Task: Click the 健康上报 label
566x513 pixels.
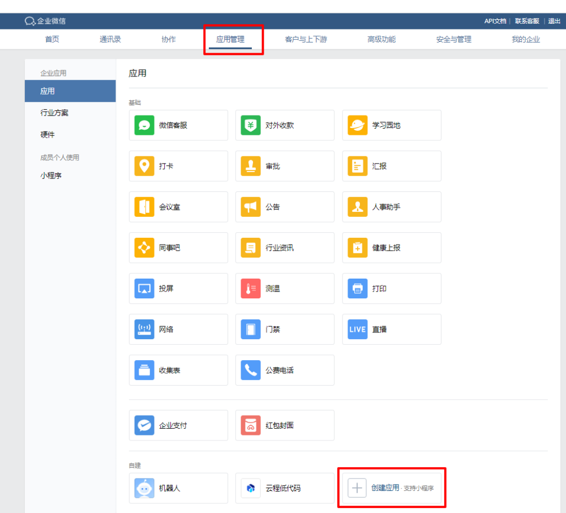Action: coord(386,247)
